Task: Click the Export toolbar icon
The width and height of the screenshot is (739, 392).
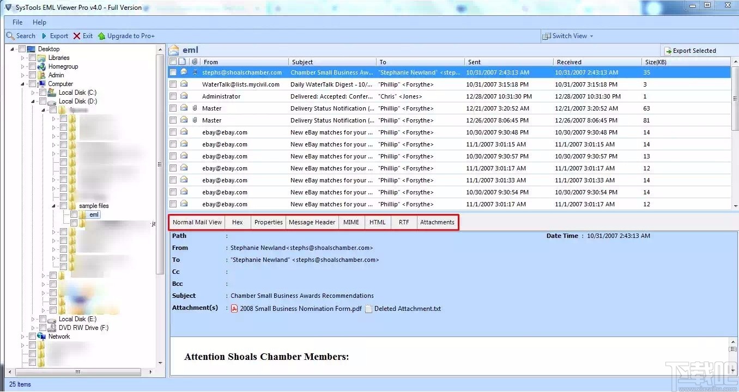Action: (45, 35)
